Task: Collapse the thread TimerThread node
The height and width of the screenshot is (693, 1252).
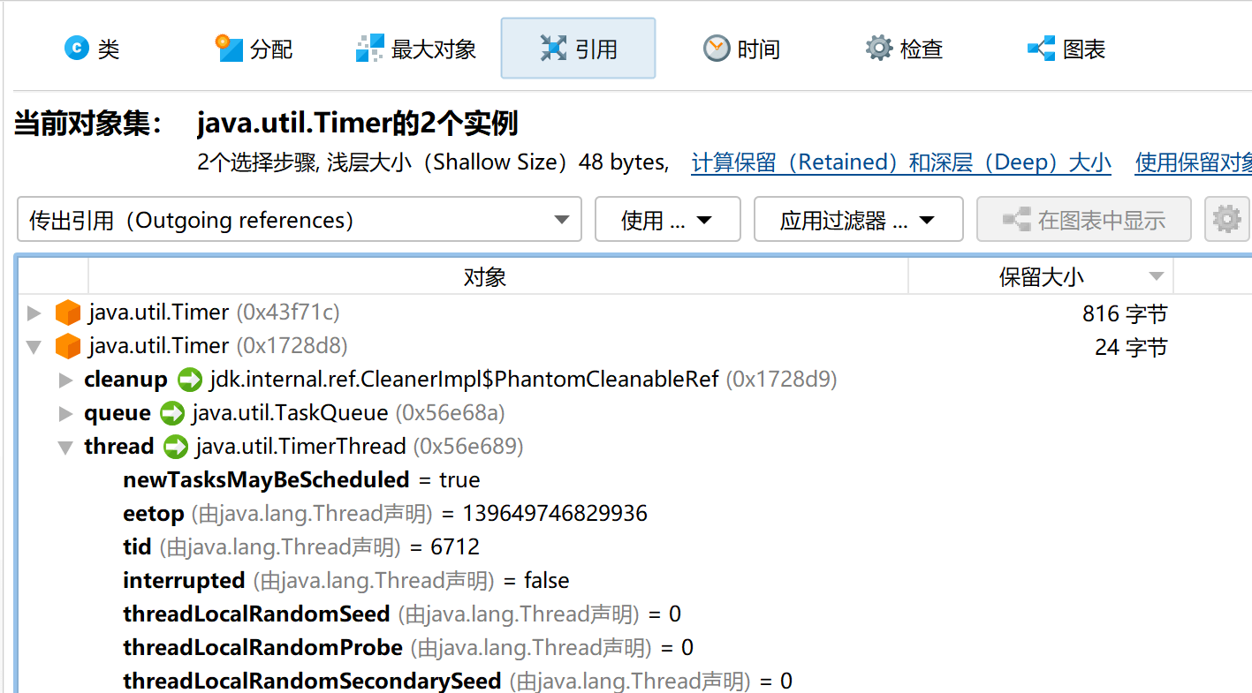Action: tap(64, 447)
